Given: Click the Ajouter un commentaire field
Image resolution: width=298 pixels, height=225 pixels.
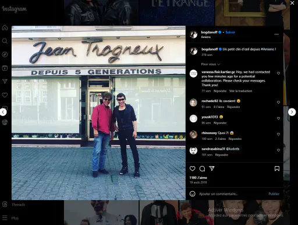Looking at the screenshot, I should [x=232, y=194].
